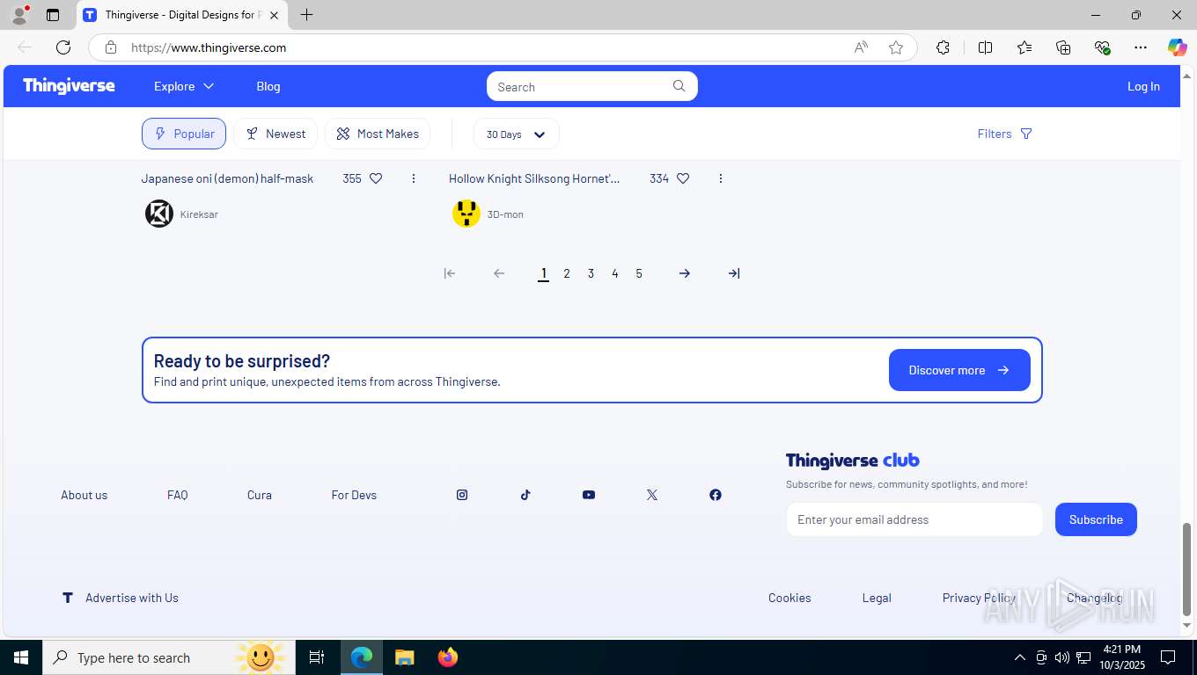Open the About us footer link
Screen dimensions: 1197x675
[x=84, y=495]
